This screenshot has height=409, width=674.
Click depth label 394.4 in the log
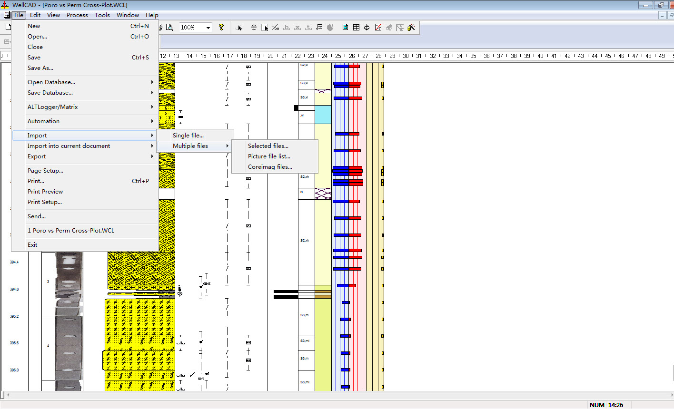(x=14, y=262)
